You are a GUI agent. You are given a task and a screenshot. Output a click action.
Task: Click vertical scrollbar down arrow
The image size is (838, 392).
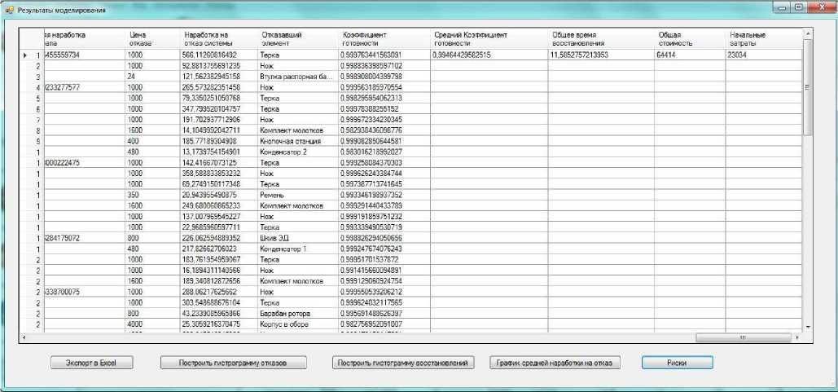[808, 327]
